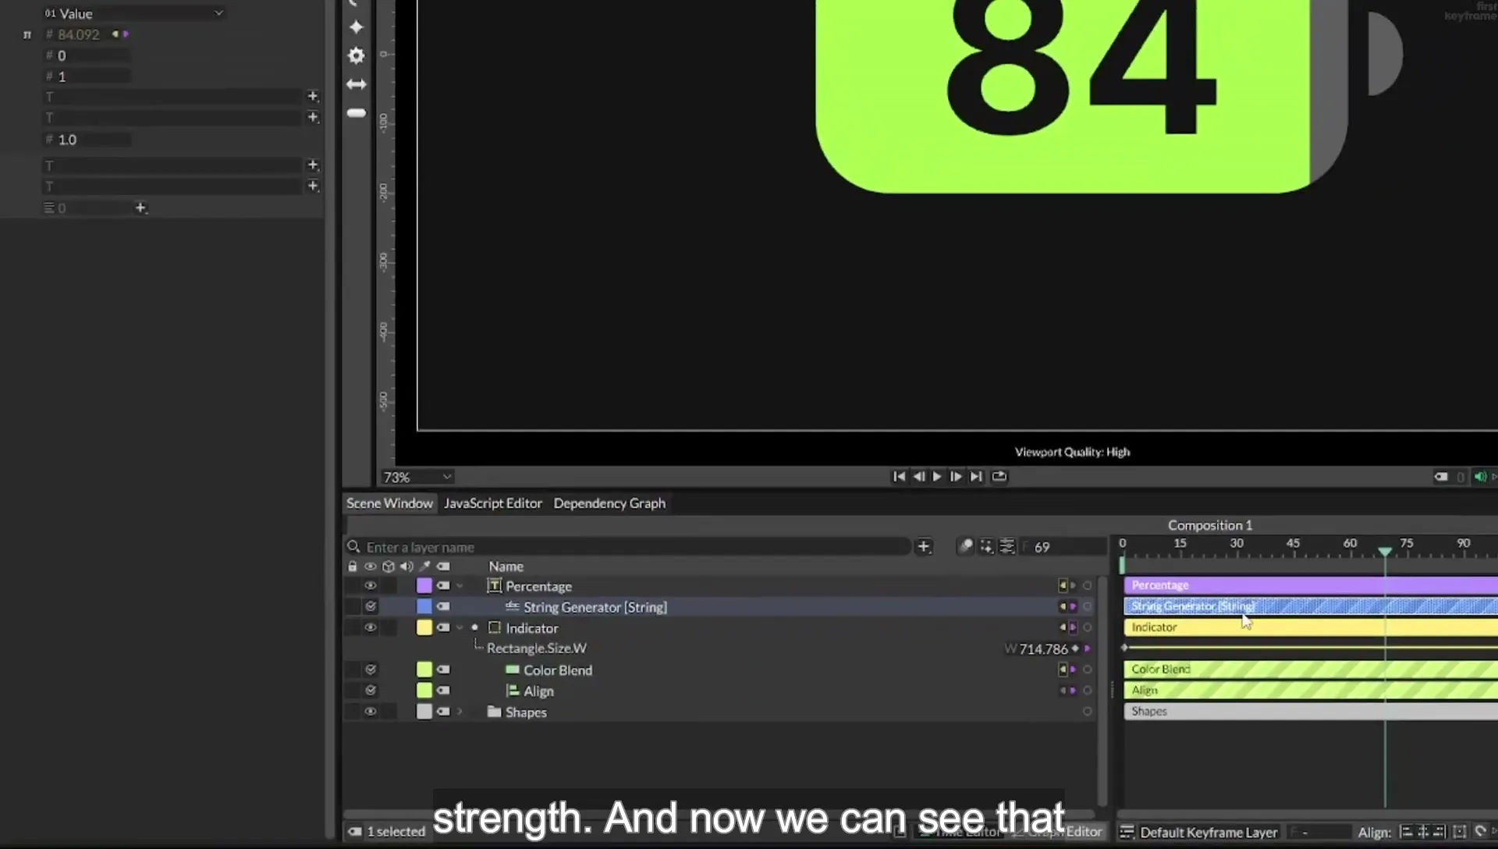
Task: Click the add layer plus button
Action: [x=924, y=546]
